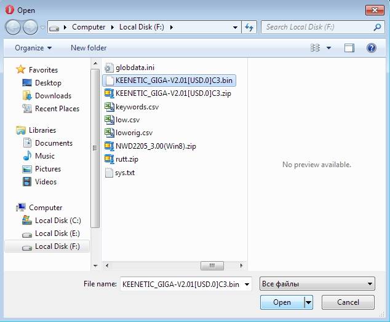Viewport: 390px width, 322px height.
Task: Click the change view icon
Action: [316, 48]
